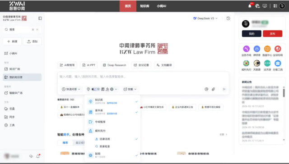Open 数据中心 orange icon
Screen dimensions: 289x164
[267, 49]
